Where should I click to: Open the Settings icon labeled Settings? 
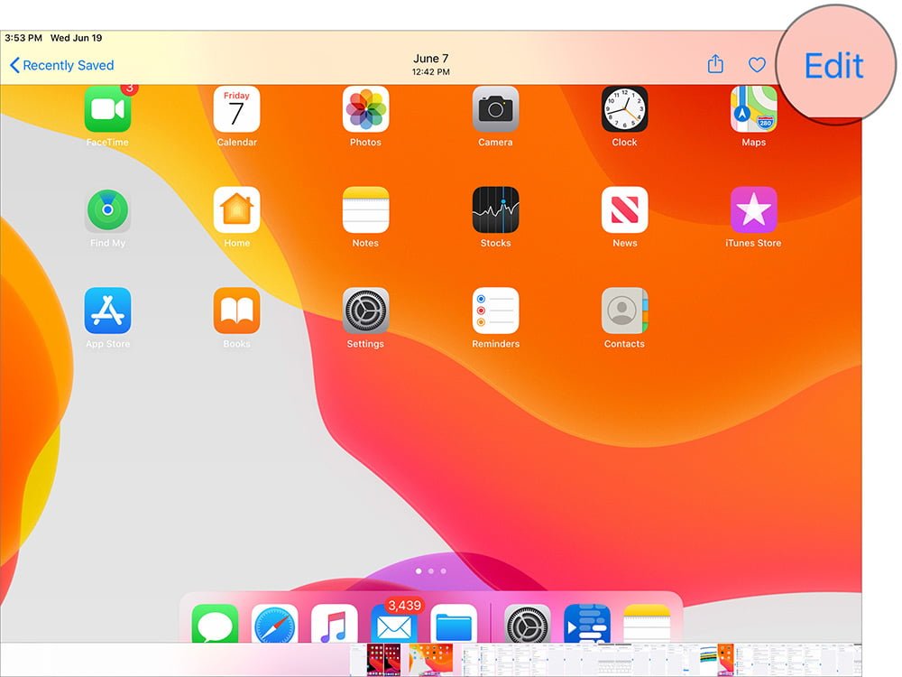click(366, 311)
